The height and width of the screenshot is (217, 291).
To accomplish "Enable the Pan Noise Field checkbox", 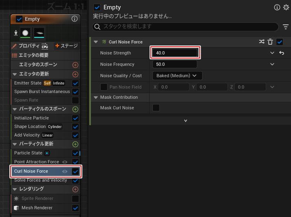I will point(104,87).
